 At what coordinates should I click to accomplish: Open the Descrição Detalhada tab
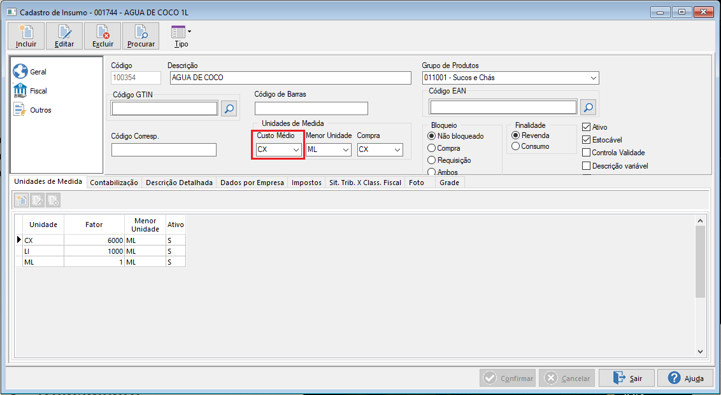(x=180, y=183)
